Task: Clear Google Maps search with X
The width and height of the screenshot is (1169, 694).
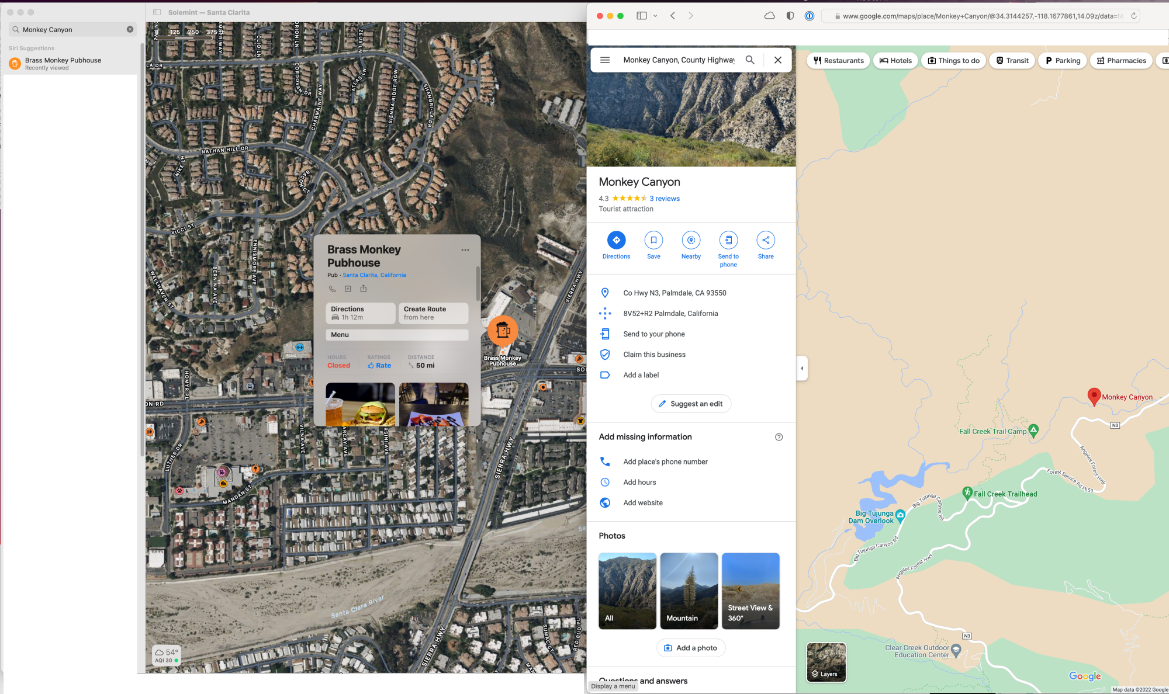Action: coord(778,60)
